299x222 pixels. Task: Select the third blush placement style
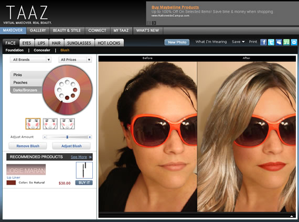coord(67,124)
